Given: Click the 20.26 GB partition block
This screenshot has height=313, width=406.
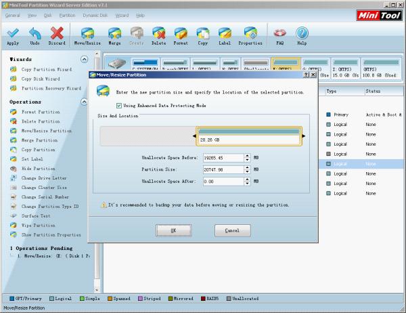Looking at the screenshot, I should [x=249, y=136].
